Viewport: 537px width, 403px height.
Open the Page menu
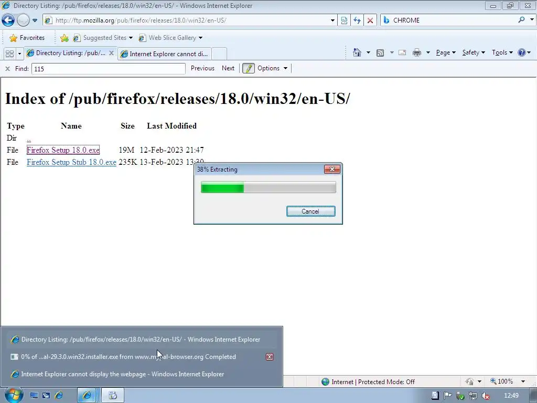tap(446, 52)
